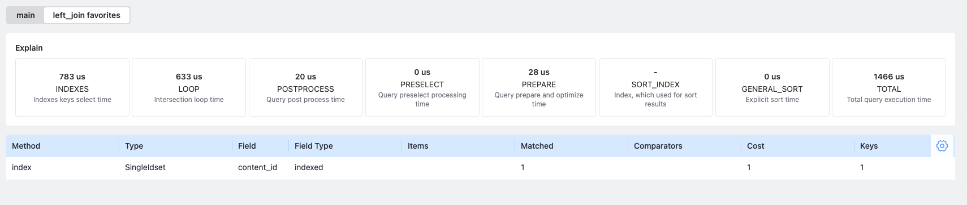Screen dimensions: 967x205
Task: Click the Matched column header
Action: point(571,146)
